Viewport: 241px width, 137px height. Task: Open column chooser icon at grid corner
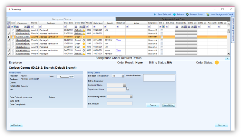point(9,23)
